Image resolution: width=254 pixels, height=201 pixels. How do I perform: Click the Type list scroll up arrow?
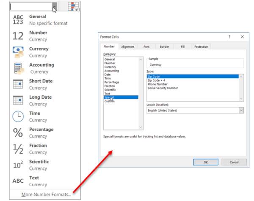[241, 77]
